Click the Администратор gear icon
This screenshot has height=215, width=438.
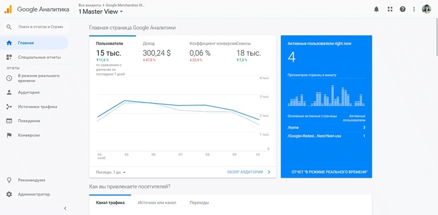tap(9, 194)
